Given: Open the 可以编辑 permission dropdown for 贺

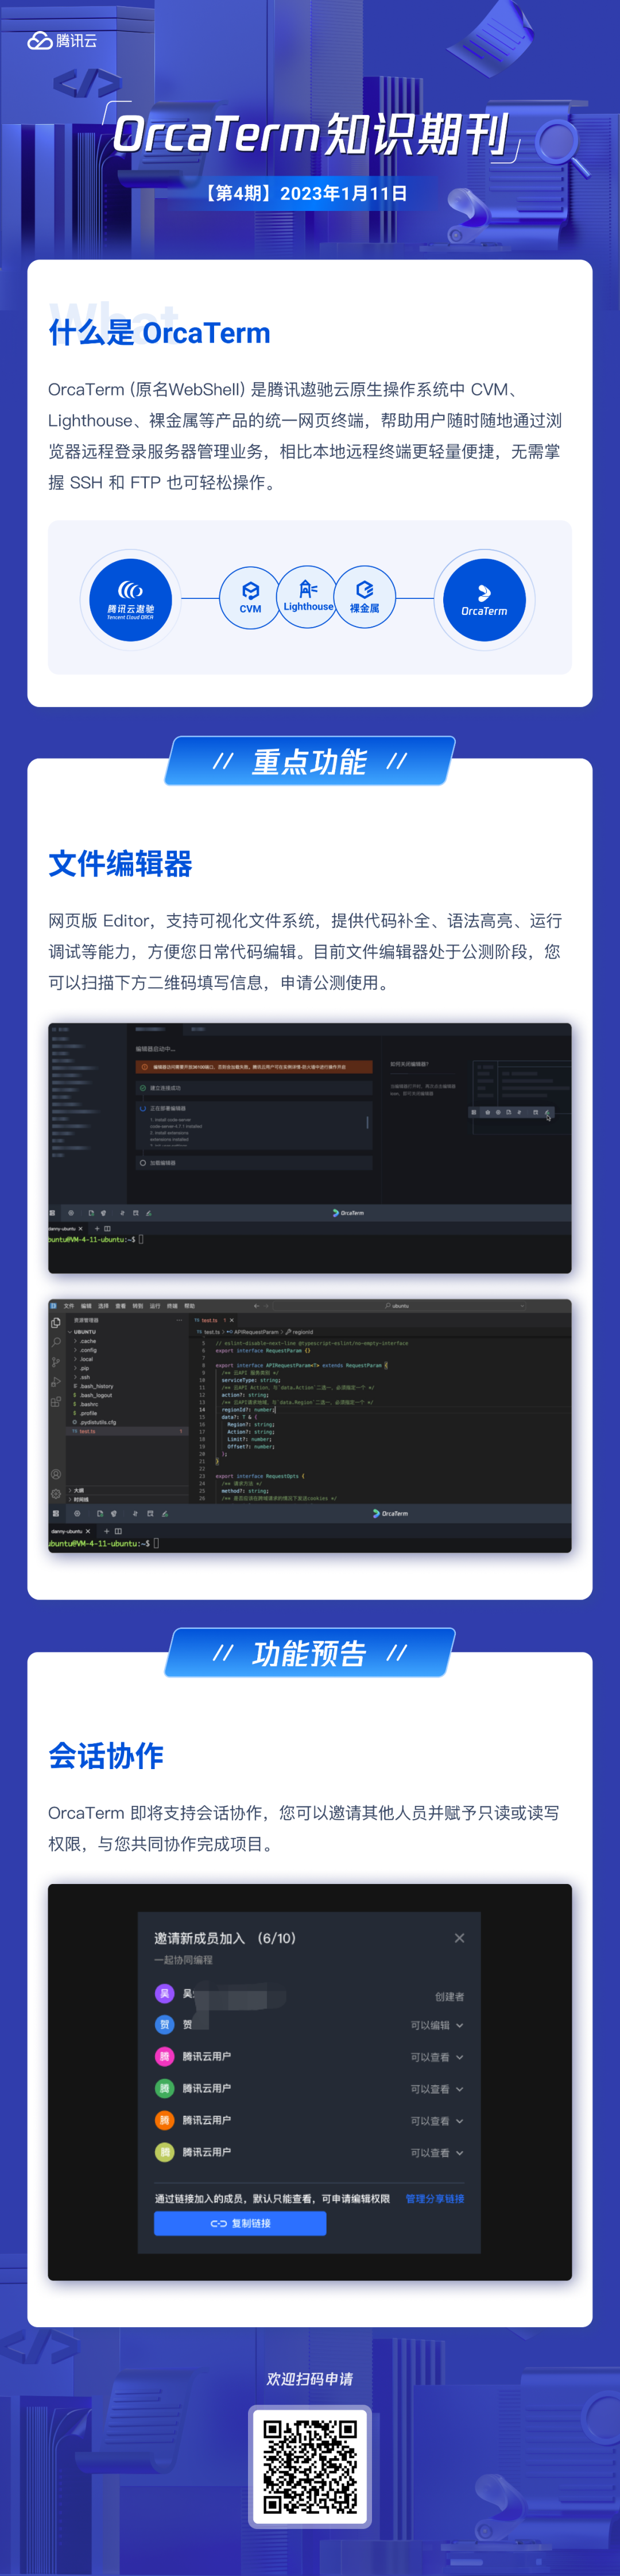Looking at the screenshot, I should click(x=437, y=2026).
